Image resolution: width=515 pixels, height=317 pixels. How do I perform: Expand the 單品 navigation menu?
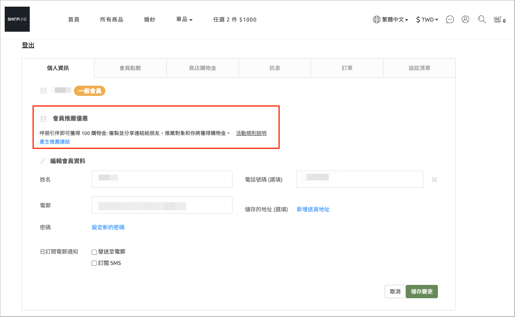184,20
